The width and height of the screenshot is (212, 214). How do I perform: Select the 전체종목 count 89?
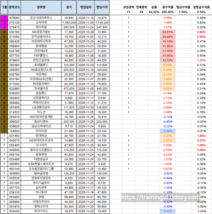pyautogui.click(x=141, y=12)
